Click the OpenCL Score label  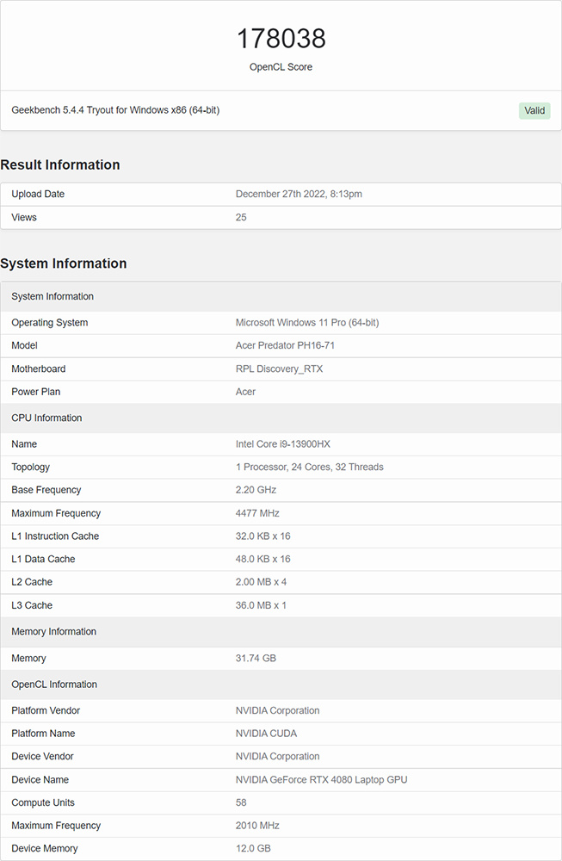(281, 67)
